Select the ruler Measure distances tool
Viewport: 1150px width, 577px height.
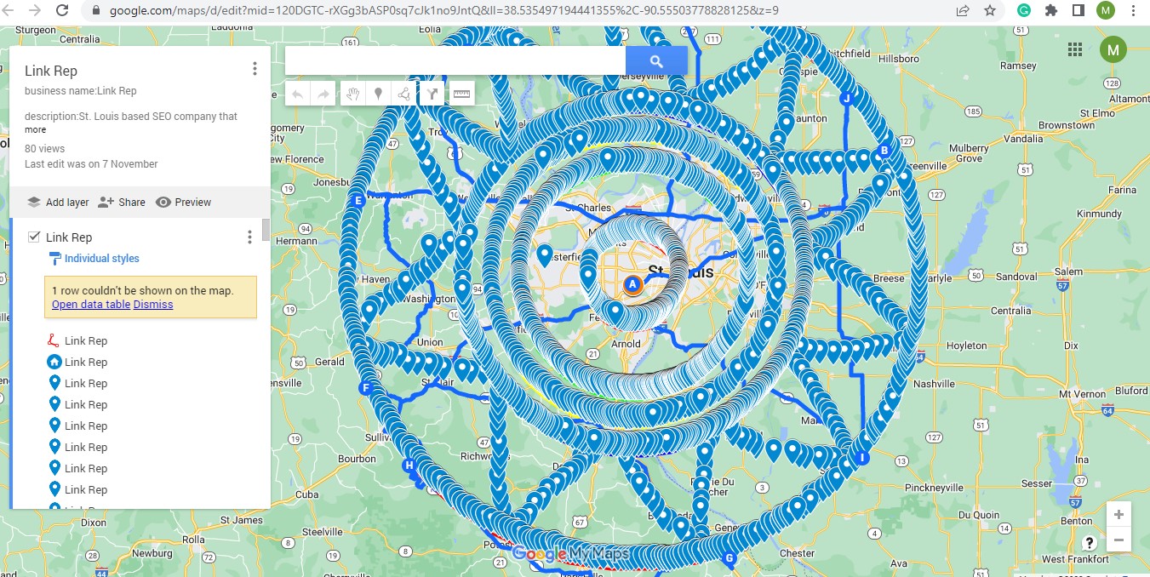461,94
